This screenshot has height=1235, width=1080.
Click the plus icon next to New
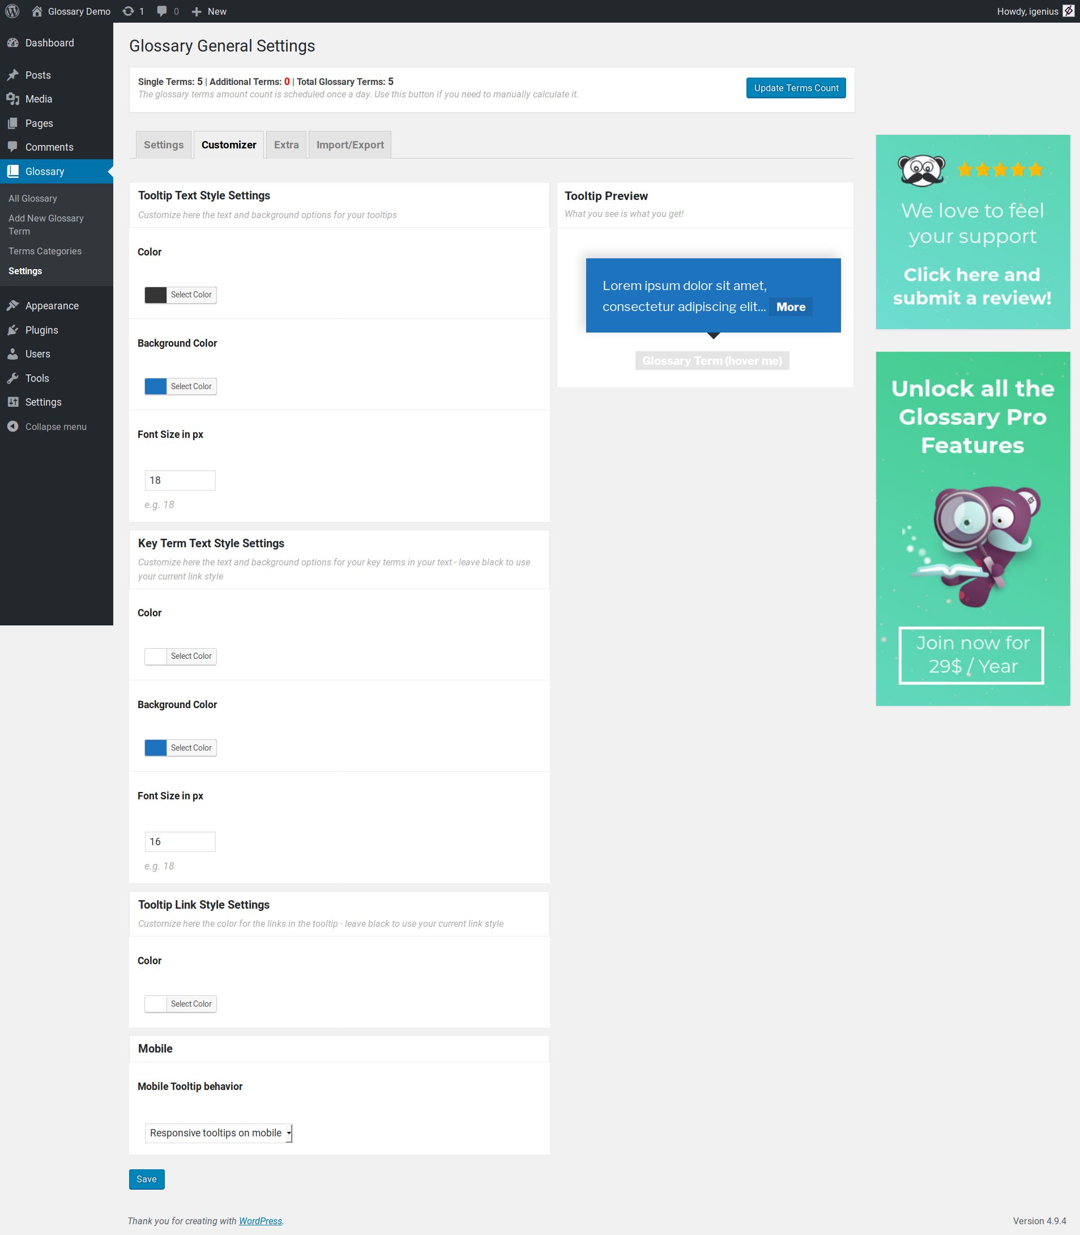pos(197,11)
